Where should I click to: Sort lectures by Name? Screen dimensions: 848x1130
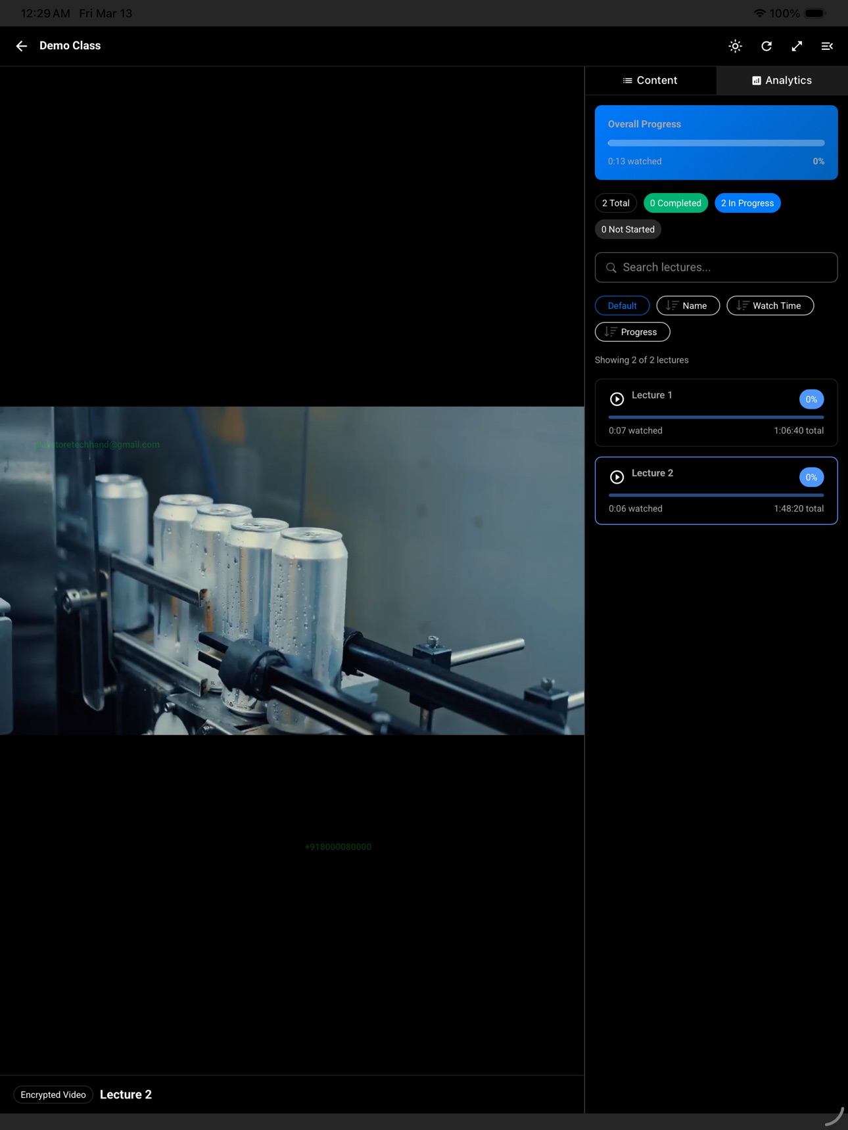688,305
